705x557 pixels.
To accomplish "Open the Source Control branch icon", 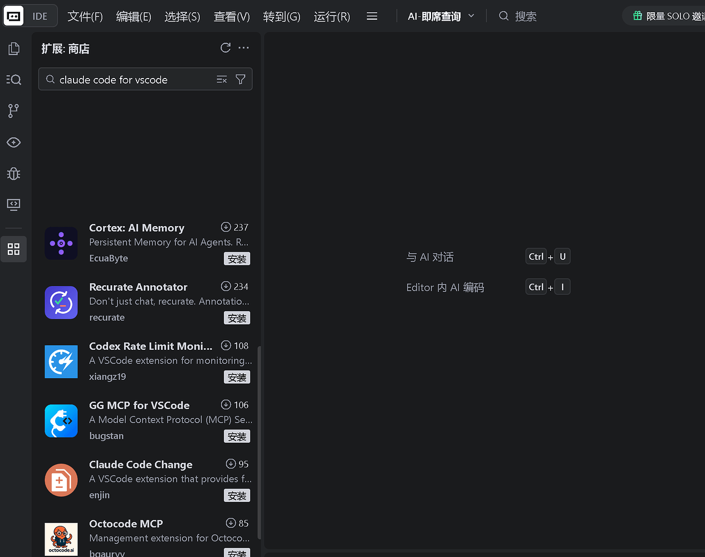I will tap(14, 111).
